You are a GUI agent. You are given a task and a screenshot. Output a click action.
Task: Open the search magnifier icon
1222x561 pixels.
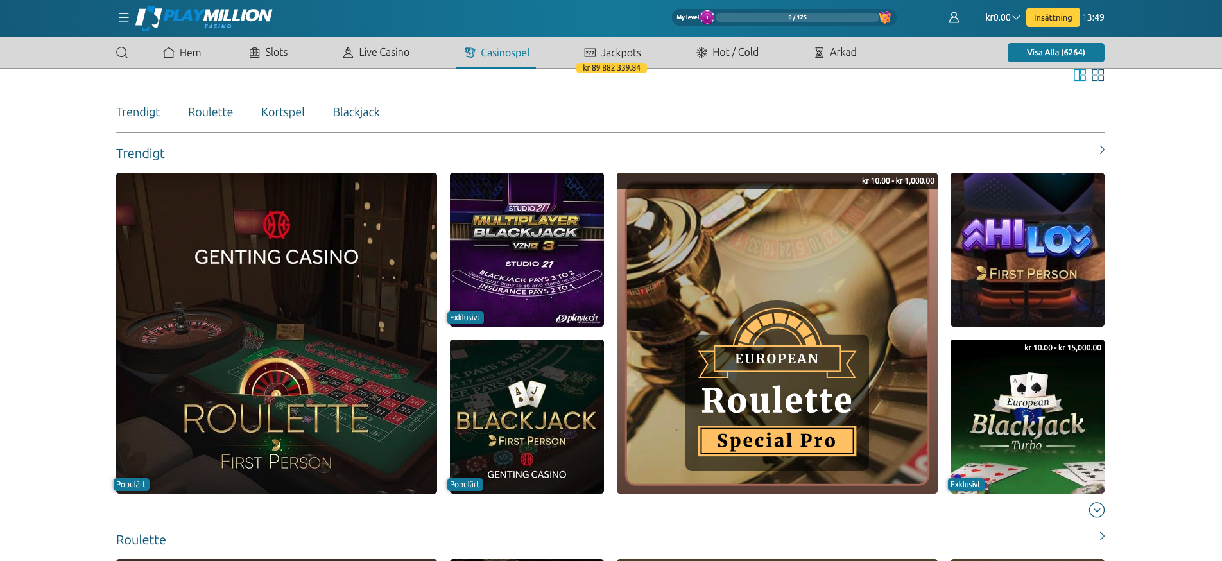point(122,53)
